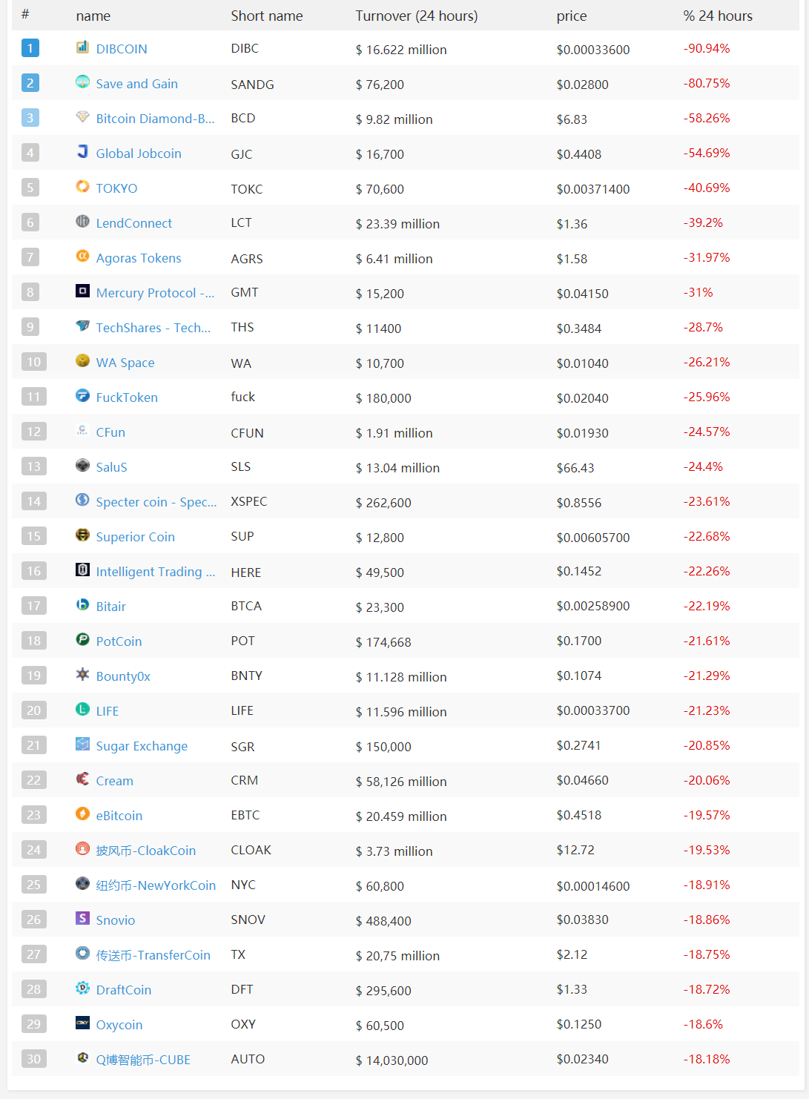Screen dimensions: 809x1099
Task: Click the Sugar Exchange icon
Action: click(x=82, y=745)
